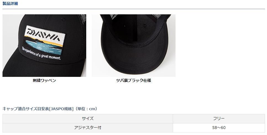Select the 製品詳細 section heading
This screenshot has height=135, width=267.
point(10,4)
